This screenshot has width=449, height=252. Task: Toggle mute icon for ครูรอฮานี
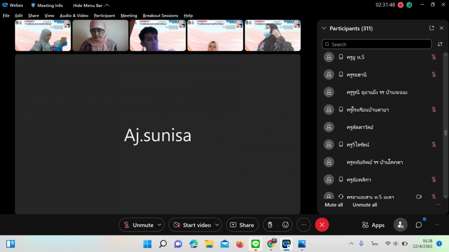click(x=434, y=75)
